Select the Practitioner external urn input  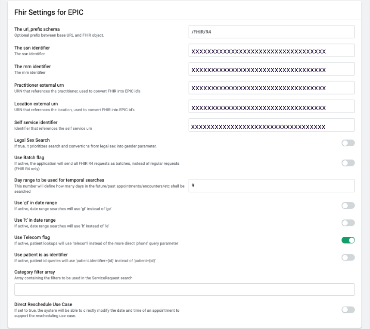point(271,88)
